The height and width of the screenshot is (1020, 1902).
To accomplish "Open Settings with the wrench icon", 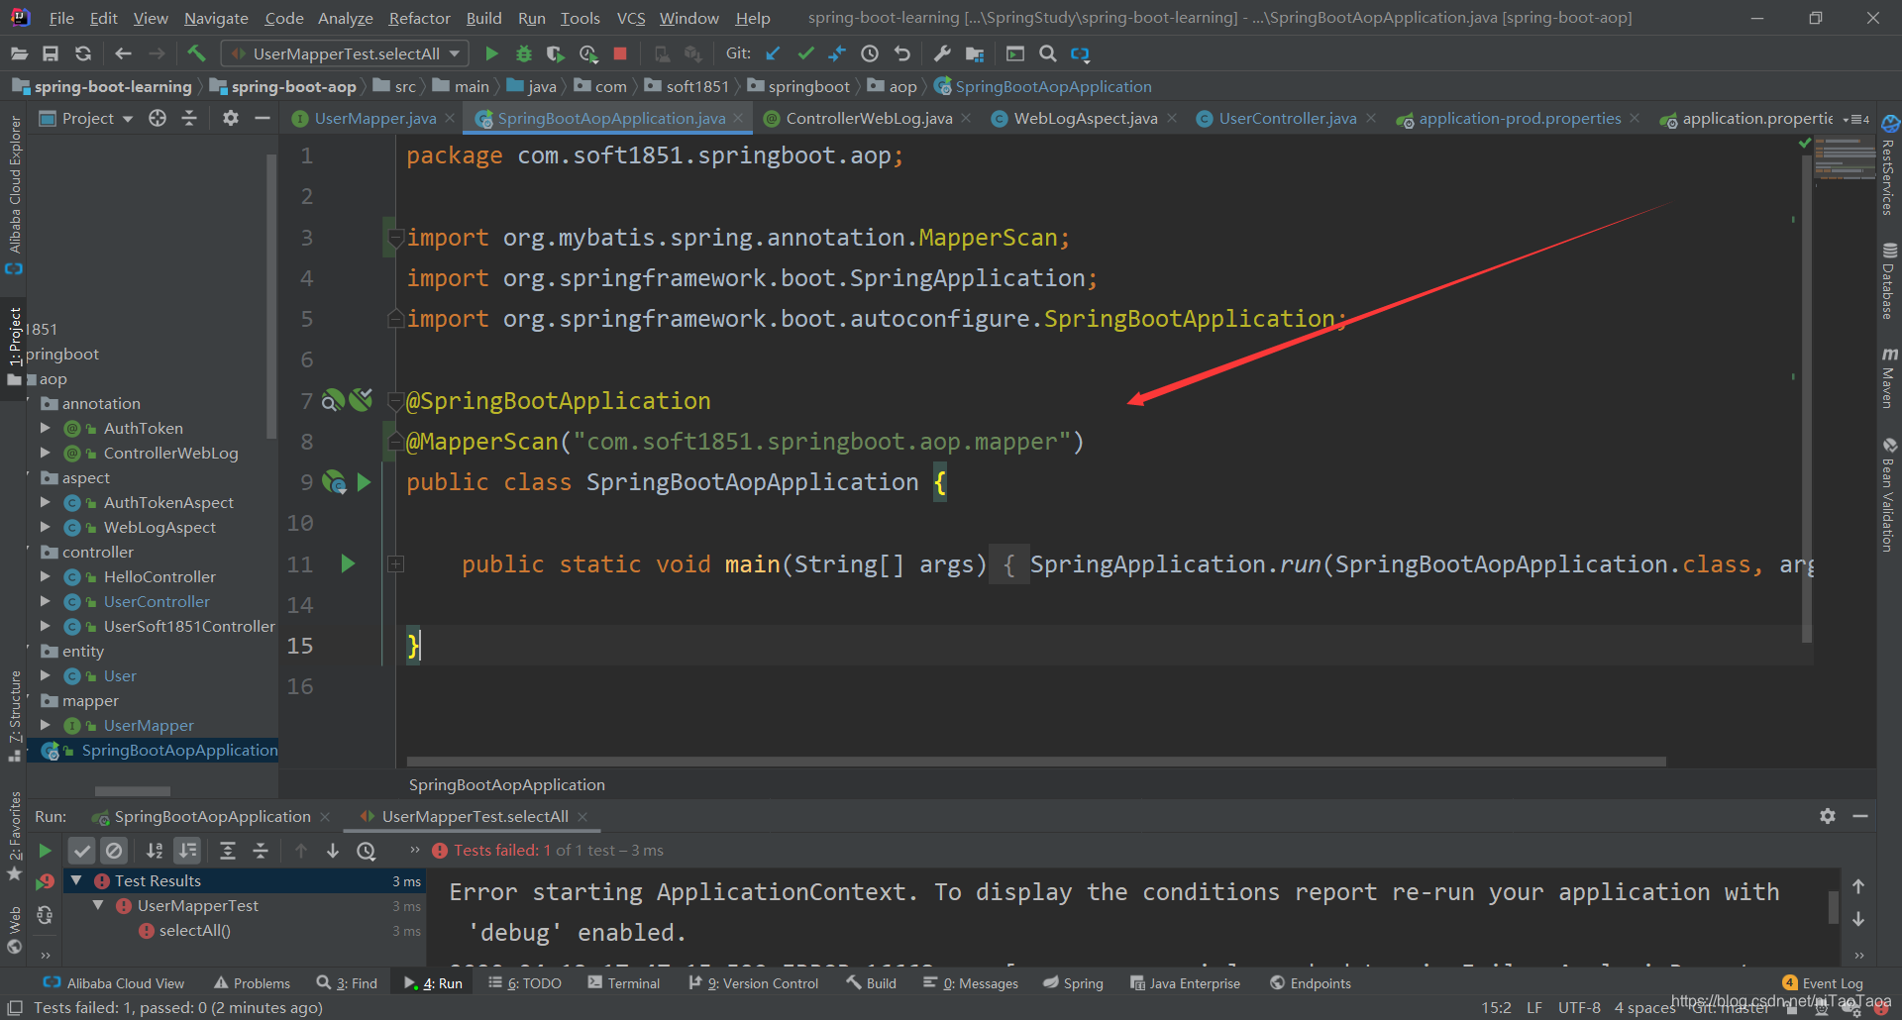I will (942, 53).
